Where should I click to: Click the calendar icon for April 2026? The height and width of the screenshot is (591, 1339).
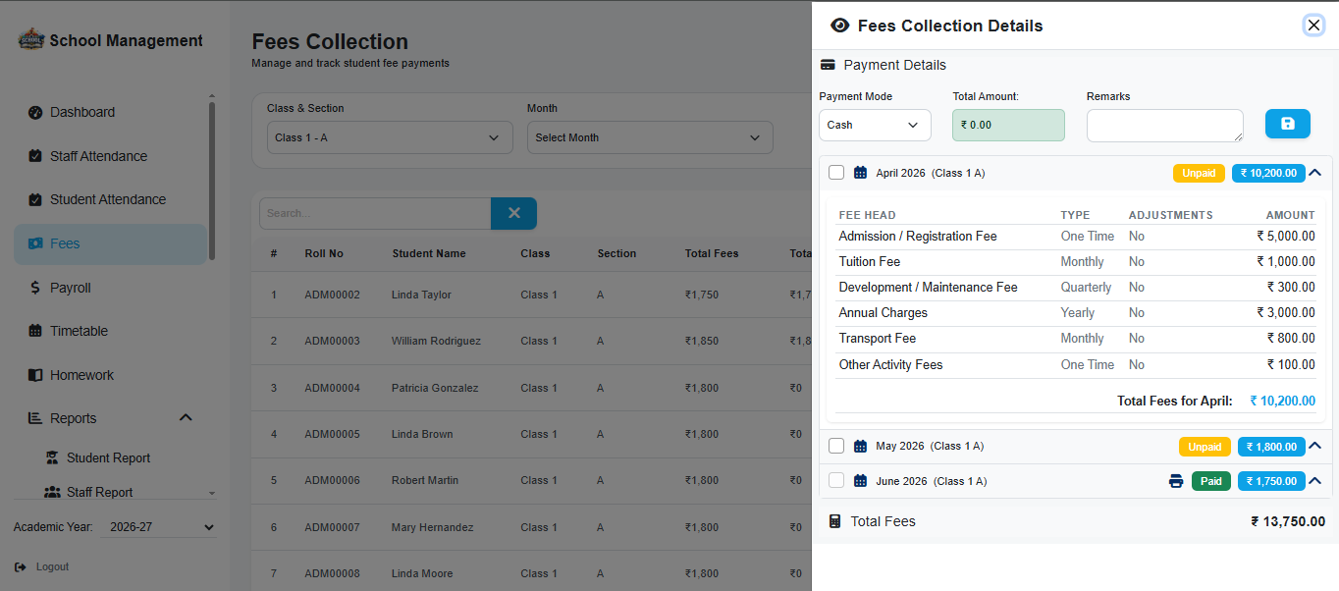pyautogui.click(x=860, y=173)
